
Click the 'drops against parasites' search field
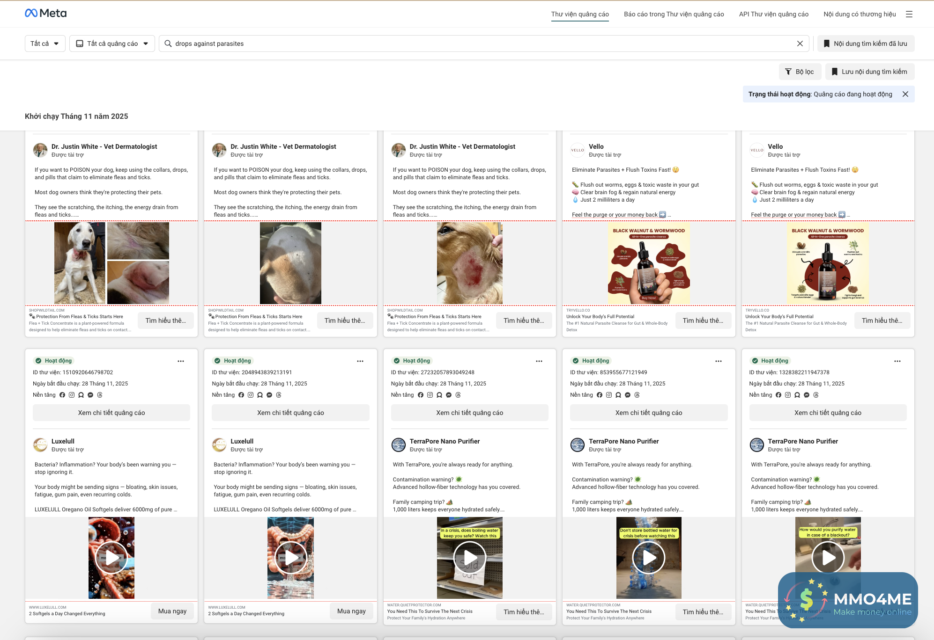pyautogui.click(x=478, y=44)
